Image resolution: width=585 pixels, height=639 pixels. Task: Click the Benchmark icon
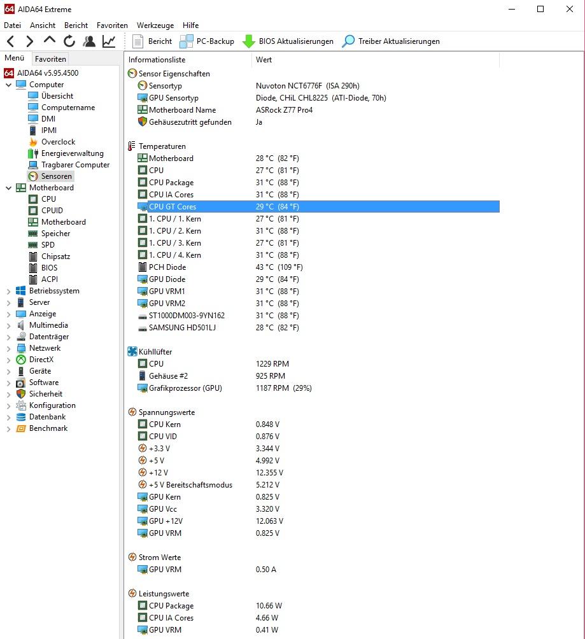click(x=21, y=428)
